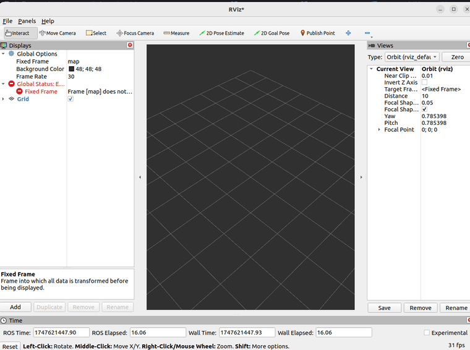Collapse the right Views panel arrow
This screenshot has width=470, height=350.
click(361, 177)
